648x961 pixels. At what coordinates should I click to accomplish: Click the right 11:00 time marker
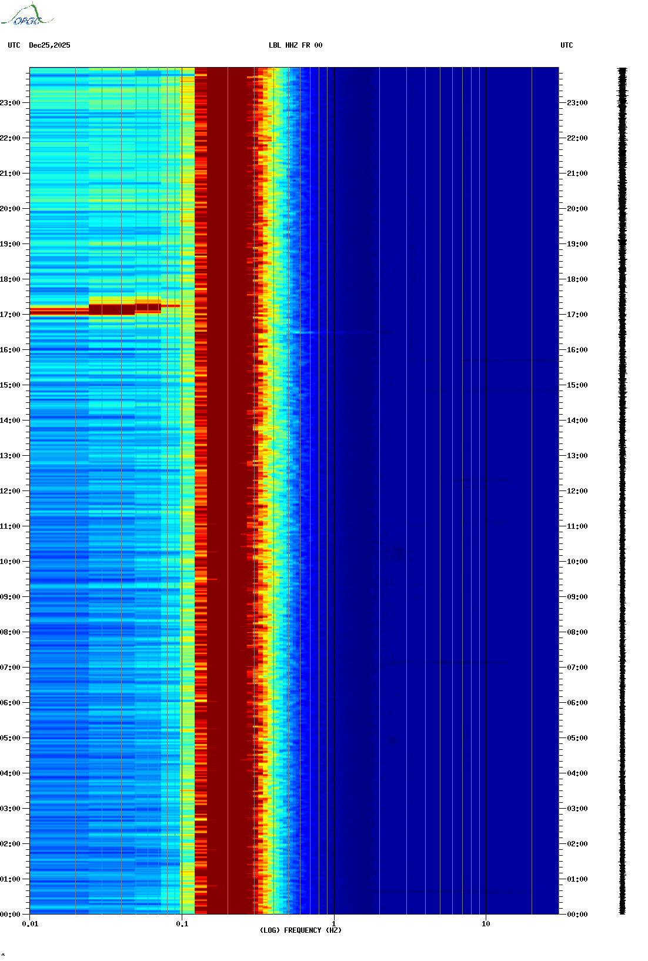pyautogui.click(x=577, y=526)
